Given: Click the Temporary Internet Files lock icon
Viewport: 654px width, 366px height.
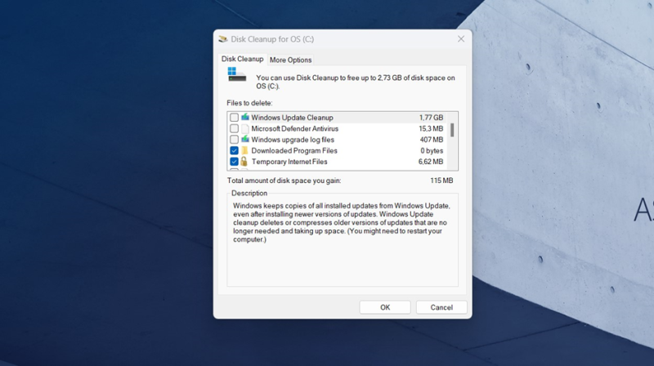Looking at the screenshot, I should pyautogui.click(x=244, y=161).
